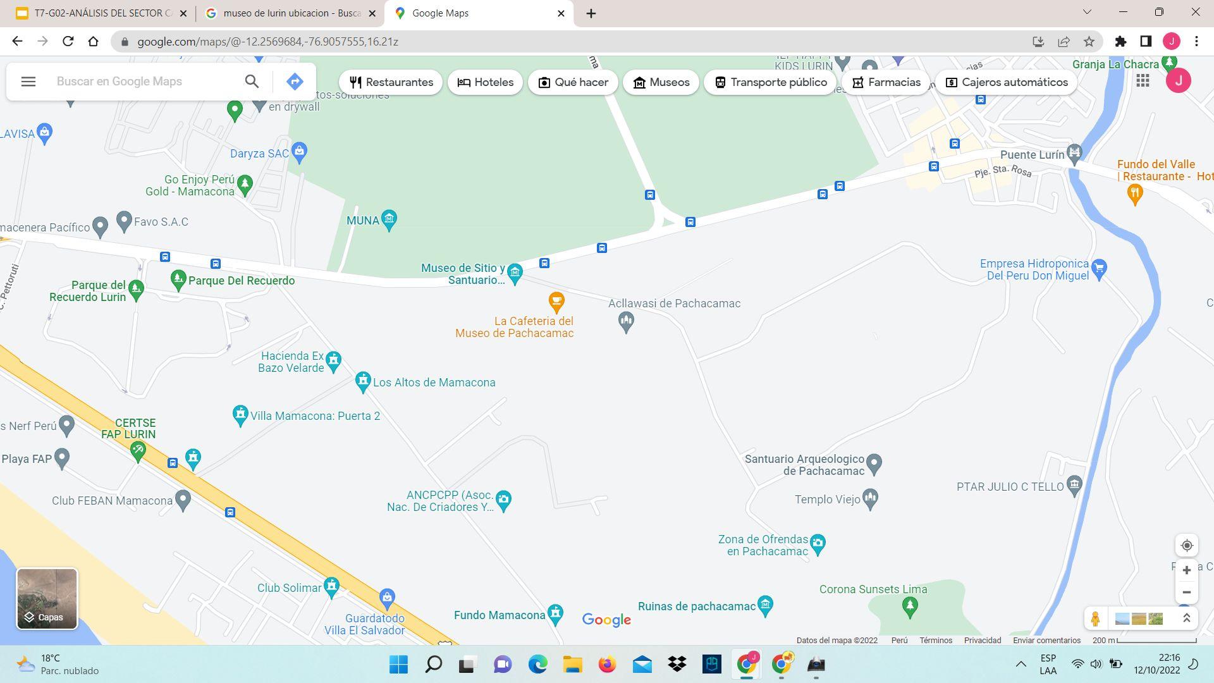Select the Templo Viejo marker

tap(870, 499)
